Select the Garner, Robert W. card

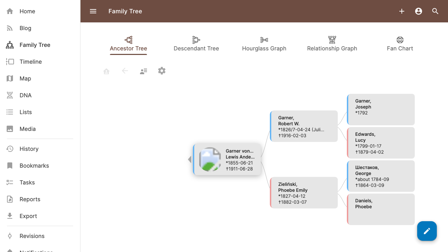pos(304,126)
